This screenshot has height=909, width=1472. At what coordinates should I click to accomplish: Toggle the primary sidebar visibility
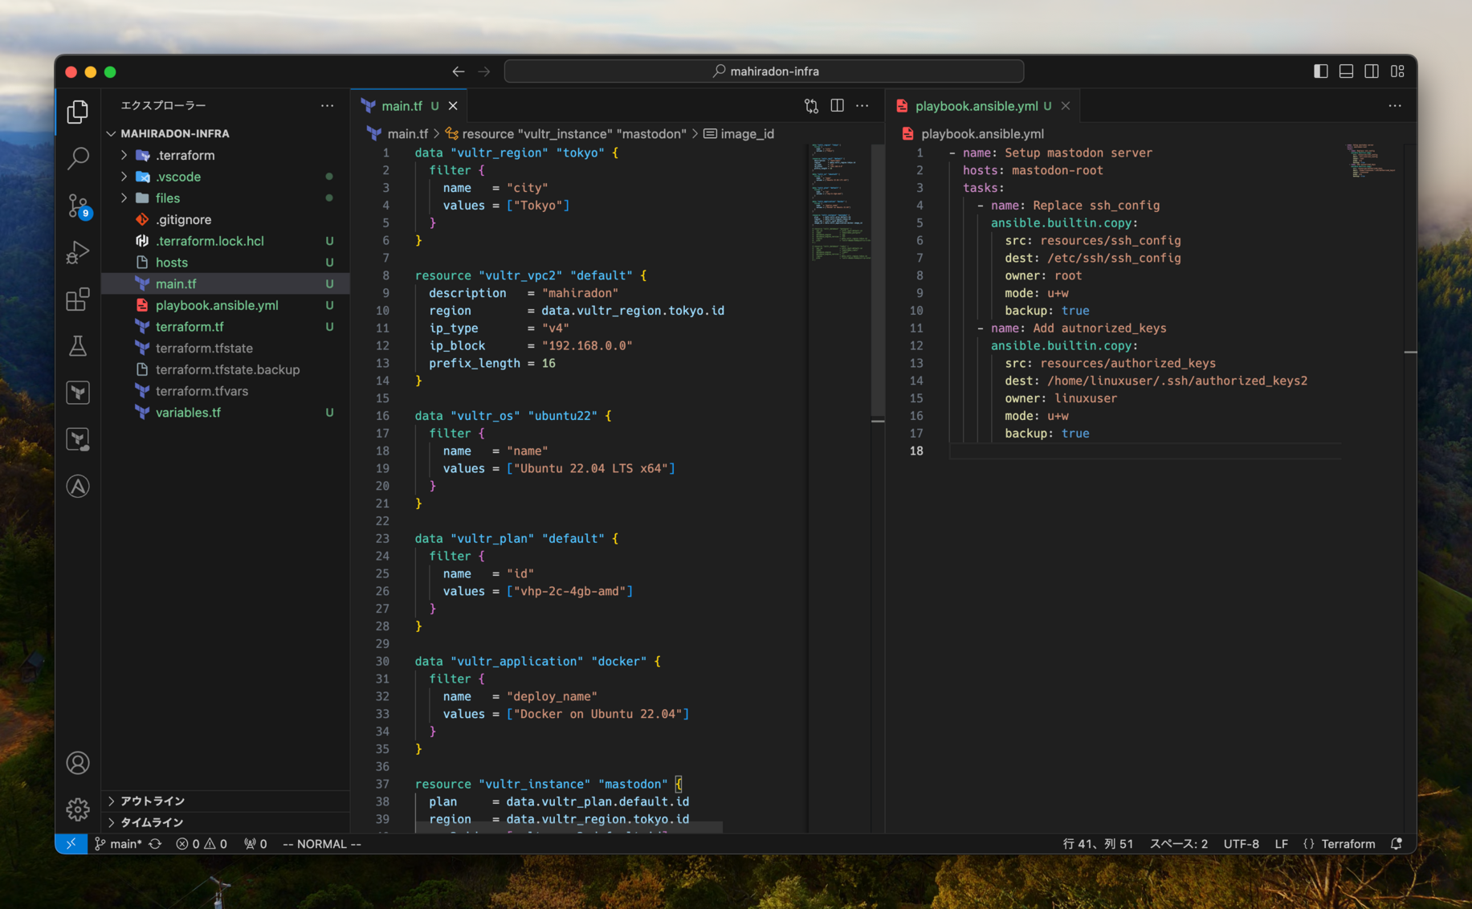(1320, 71)
